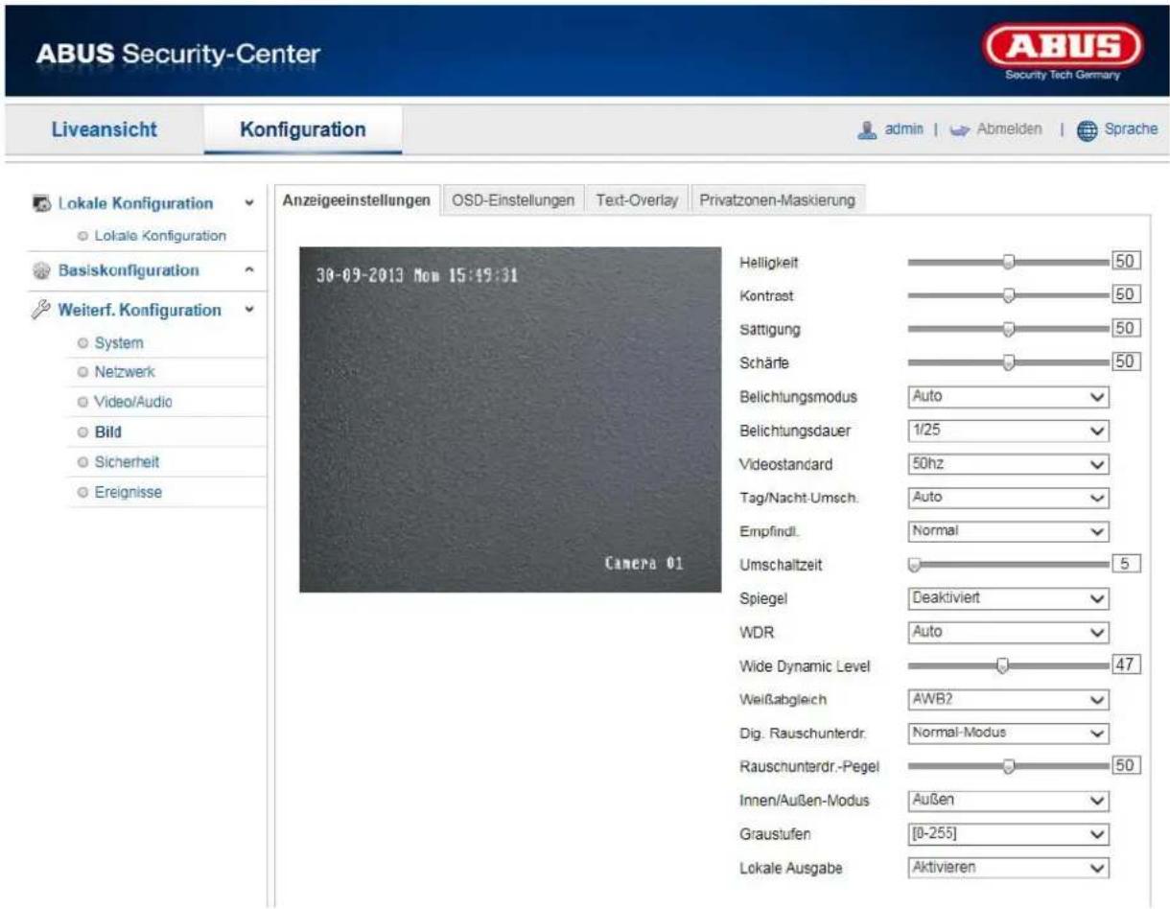Open the Belichtungsdauer dropdown
The width and height of the screenshot is (1170, 909).
point(1008,431)
